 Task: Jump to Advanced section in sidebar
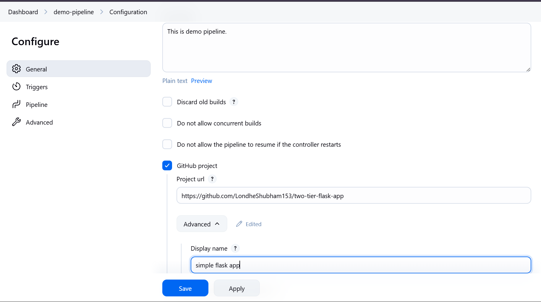[79, 122]
